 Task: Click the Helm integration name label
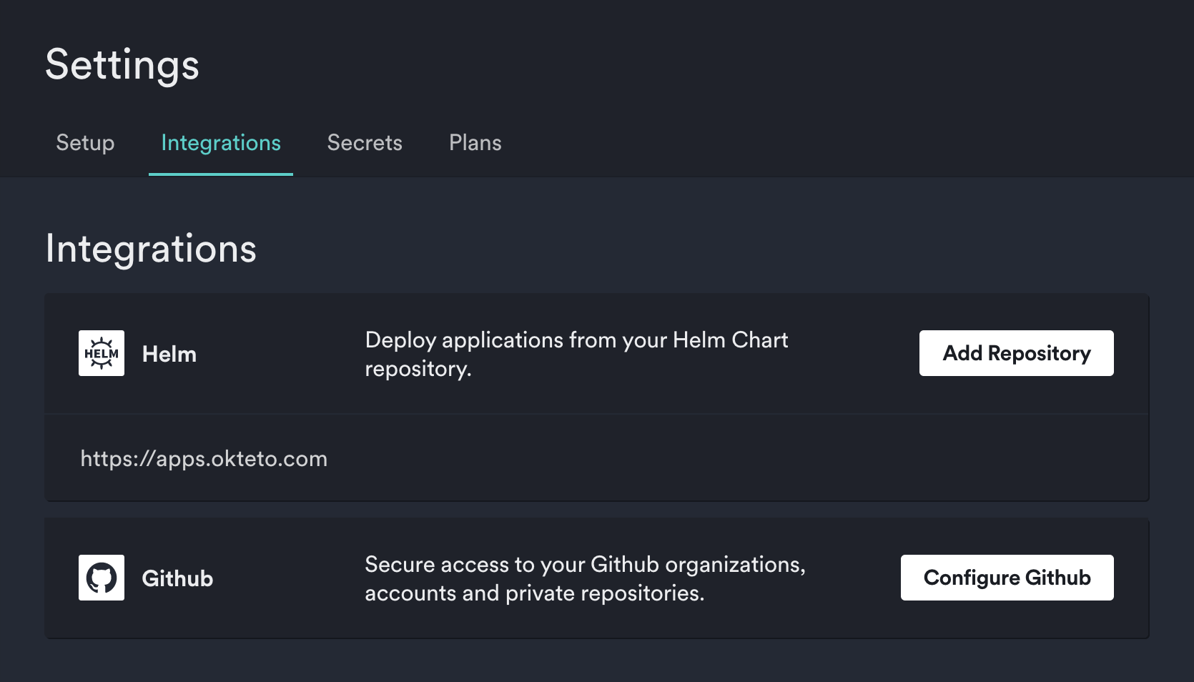(x=169, y=354)
